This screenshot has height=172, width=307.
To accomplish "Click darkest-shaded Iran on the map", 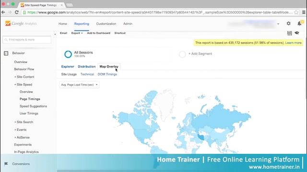I will pyautogui.click(x=201, y=137).
